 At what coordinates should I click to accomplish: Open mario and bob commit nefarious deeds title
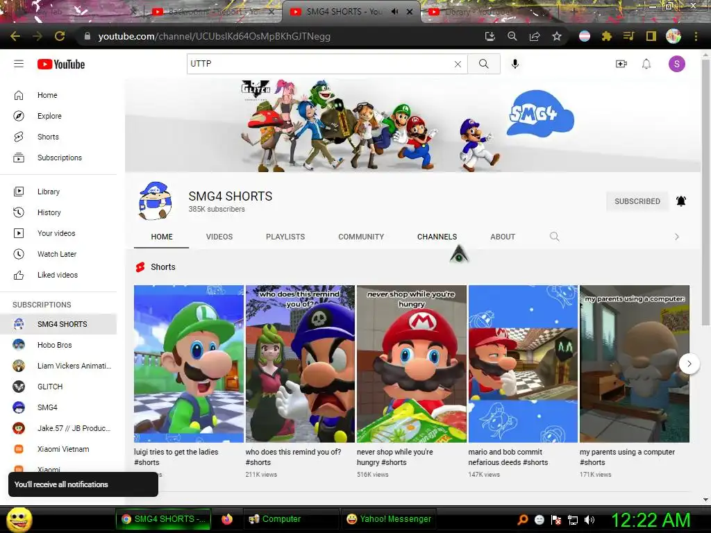pos(508,457)
